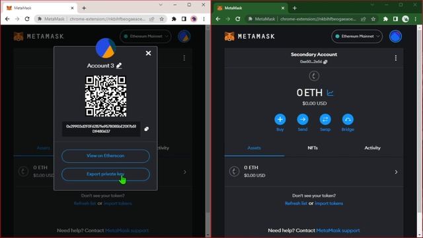Image resolution: width=423 pixels, height=238 pixels.
Task: Bookmark page star in left browser
Action: 161,19
